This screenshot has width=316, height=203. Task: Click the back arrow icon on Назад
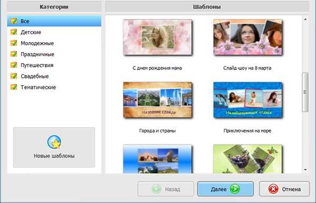pyautogui.click(x=156, y=189)
